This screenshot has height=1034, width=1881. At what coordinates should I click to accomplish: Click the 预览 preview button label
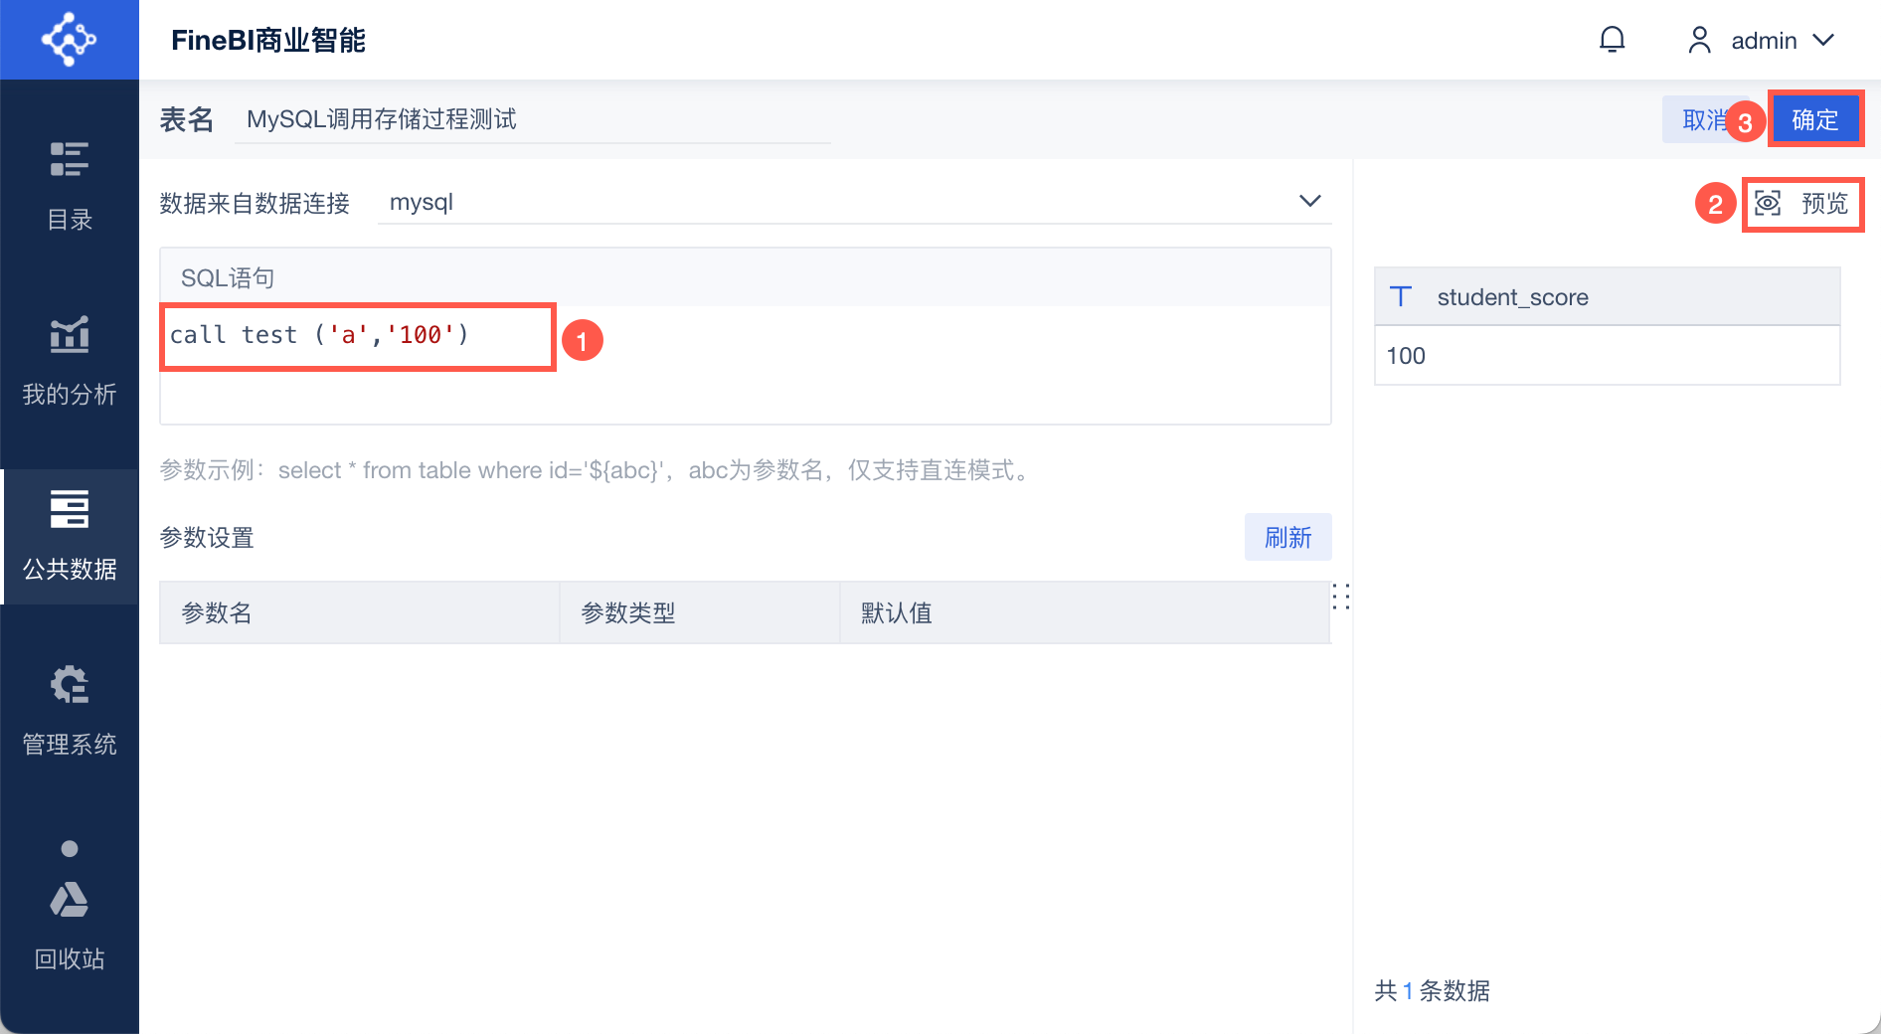(x=1824, y=204)
